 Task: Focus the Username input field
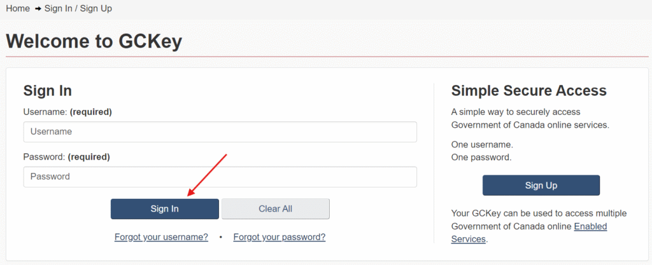click(x=220, y=132)
